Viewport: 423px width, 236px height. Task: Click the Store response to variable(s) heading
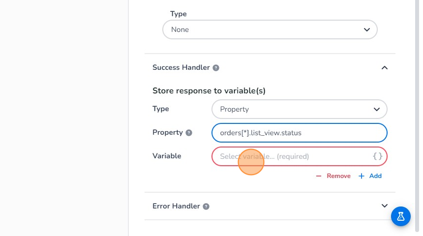(x=209, y=90)
